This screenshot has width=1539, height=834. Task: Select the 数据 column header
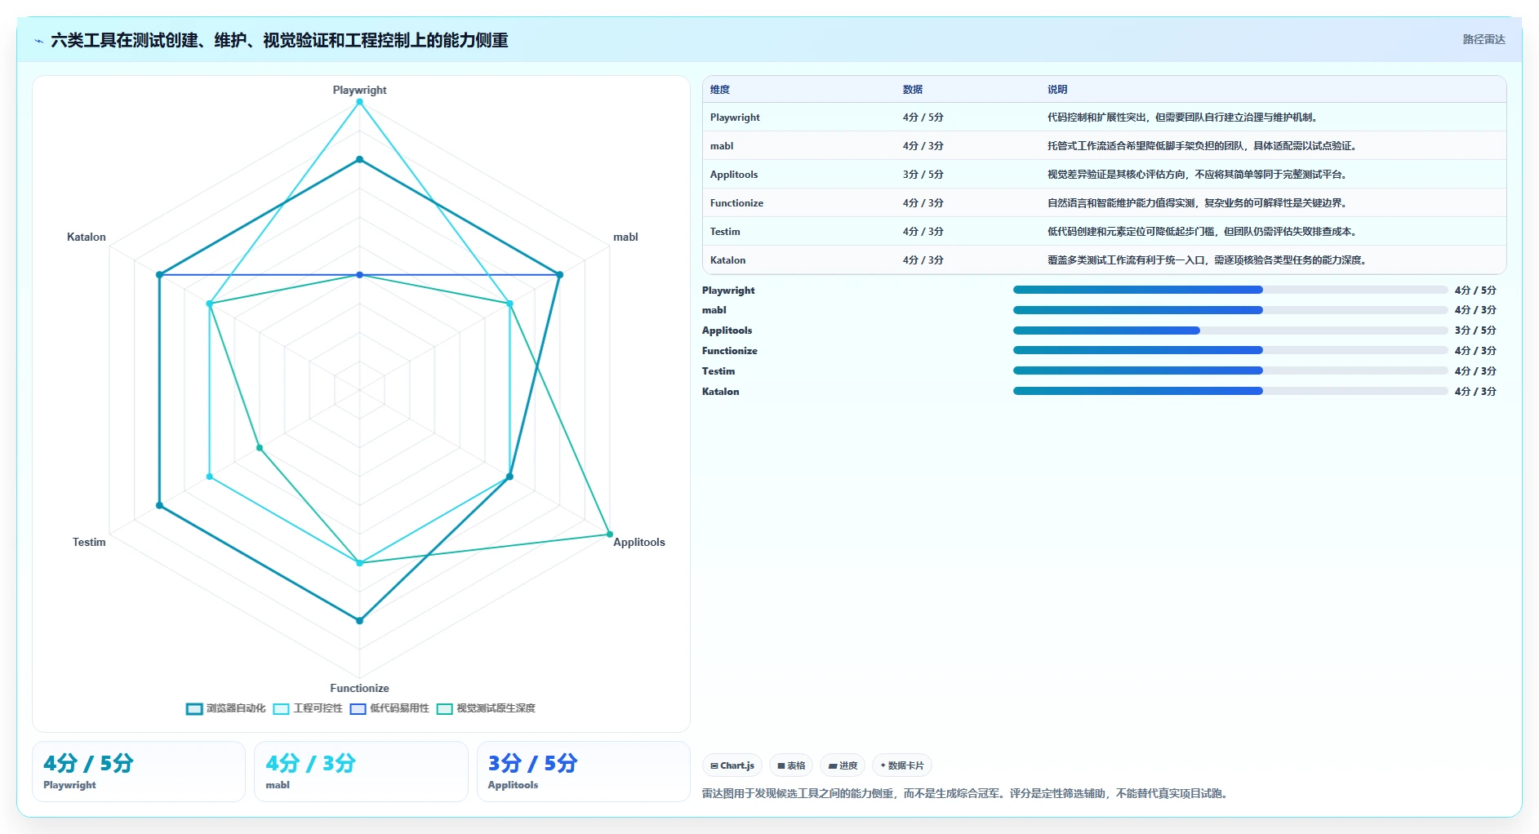tap(913, 90)
